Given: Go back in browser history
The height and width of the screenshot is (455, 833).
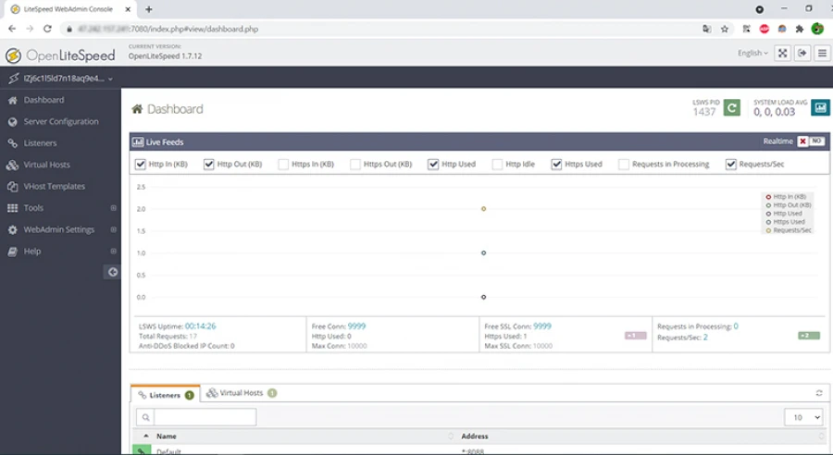Looking at the screenshot, I should pos(12,30).
